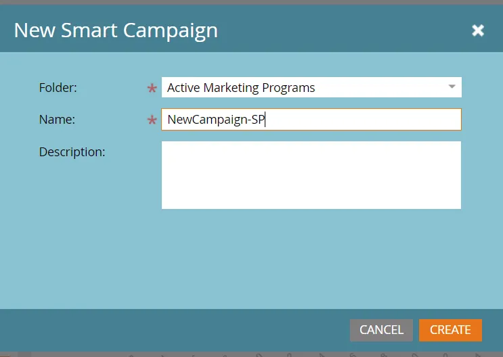Expand the Folder dropdown arrow
Image resolution: width=503 pixels, height=357 pixels.
(x=452, y=87)
